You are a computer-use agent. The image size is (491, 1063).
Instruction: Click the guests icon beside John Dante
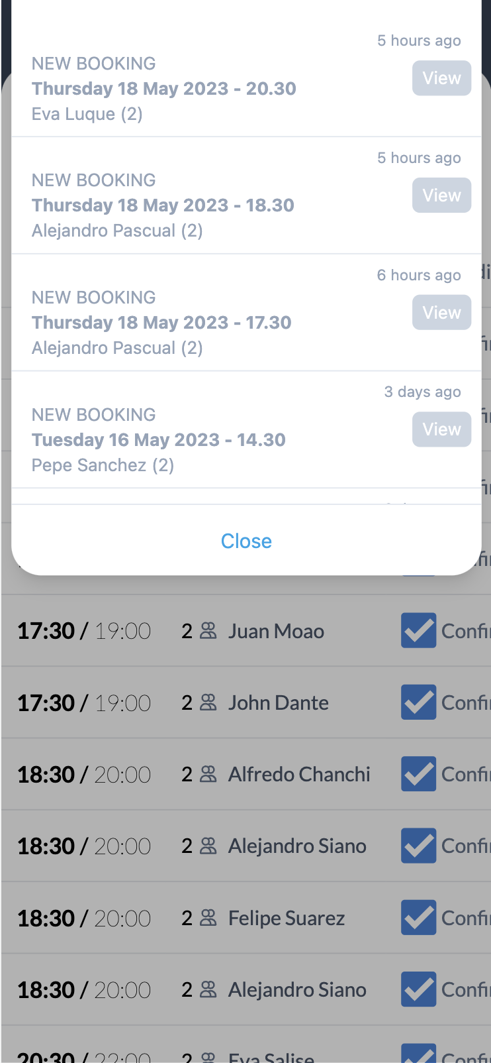(x=208, y=702)
